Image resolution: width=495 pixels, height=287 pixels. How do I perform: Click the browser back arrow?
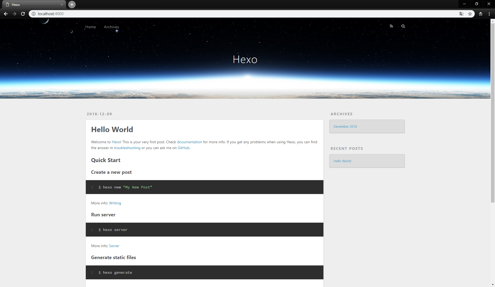6,14
